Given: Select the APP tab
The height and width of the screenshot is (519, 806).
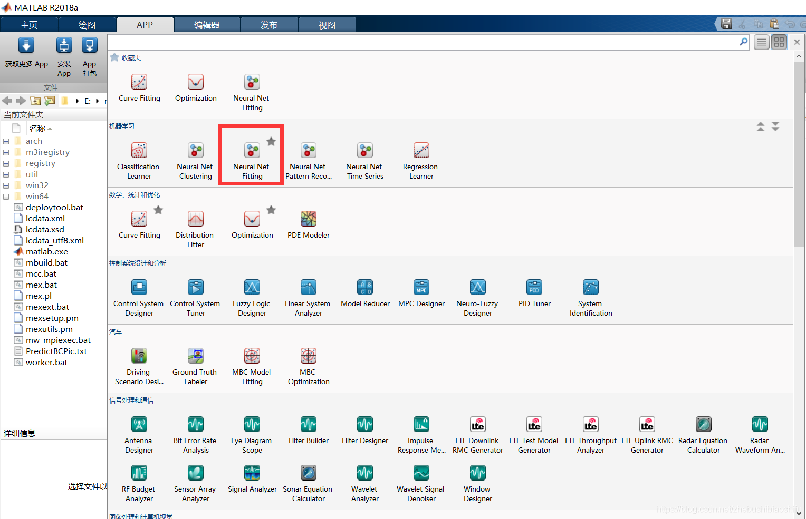Looking at the screenshot, I should point(145,25).
